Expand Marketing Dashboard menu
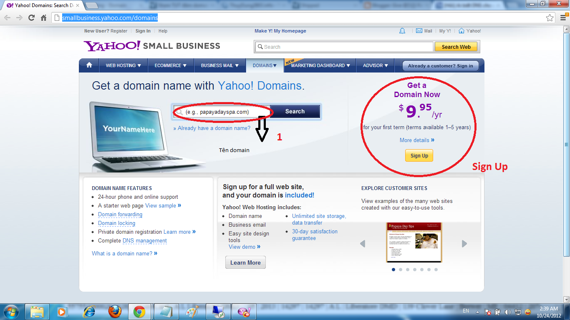This screenshot has width=570, height=320. click(x=321, y=65)
